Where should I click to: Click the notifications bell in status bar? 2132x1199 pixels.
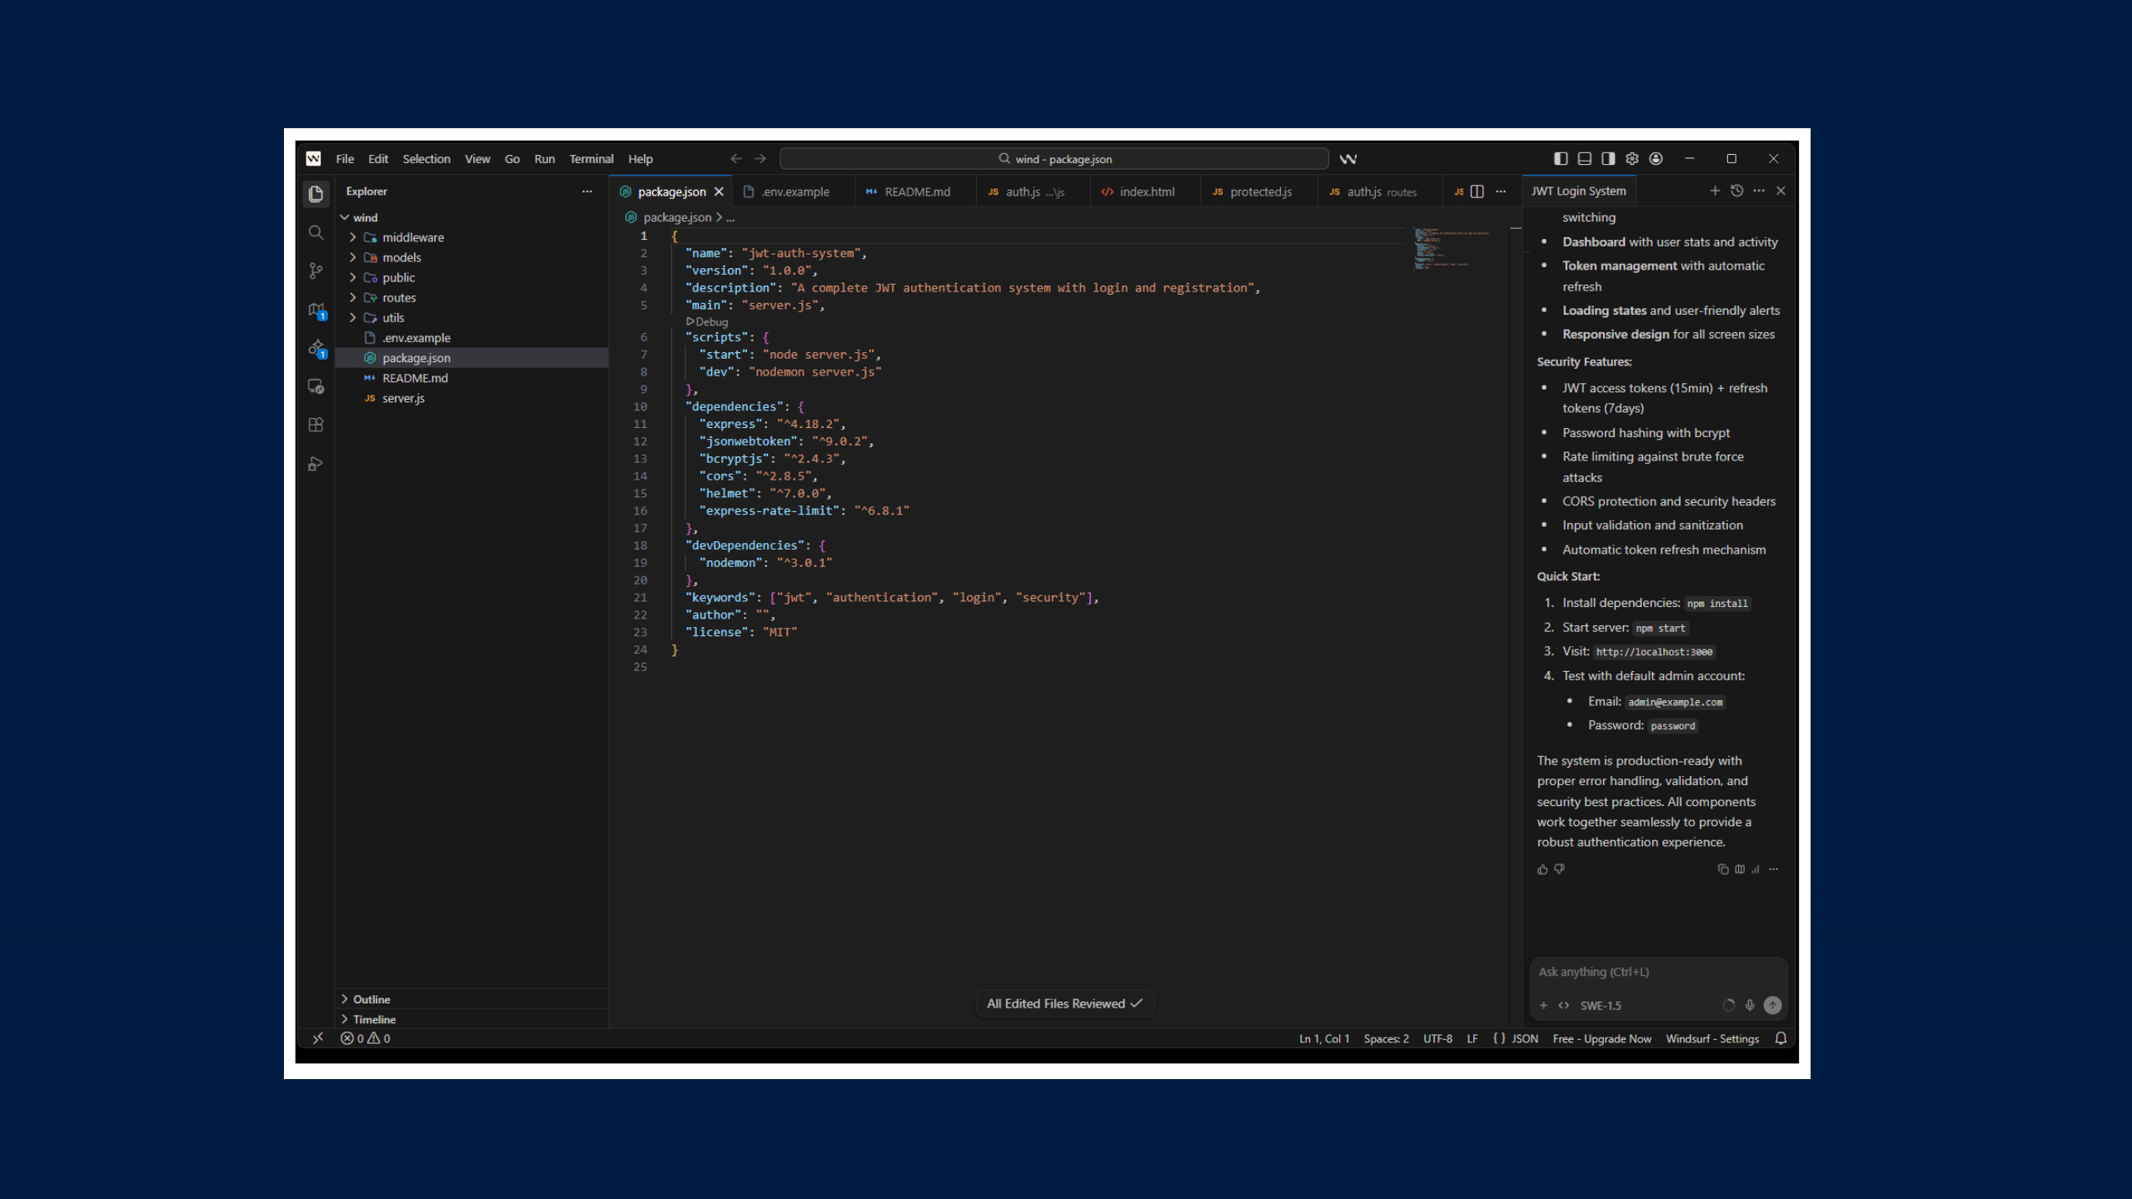click(x=1781, y=1038)
